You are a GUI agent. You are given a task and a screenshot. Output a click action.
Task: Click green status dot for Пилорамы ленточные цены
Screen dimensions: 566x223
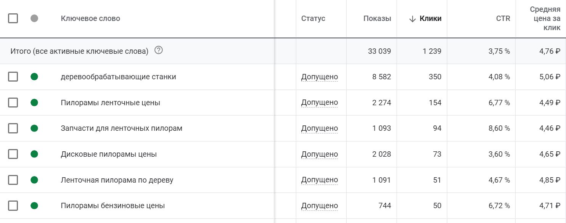tap(34, 103)
